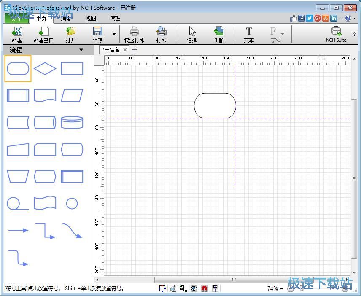This screenshot has width=361, height=296.
Task: Toggle the dotted square icon in status bar
Action: pyautogui.click(x=162, y=288)
